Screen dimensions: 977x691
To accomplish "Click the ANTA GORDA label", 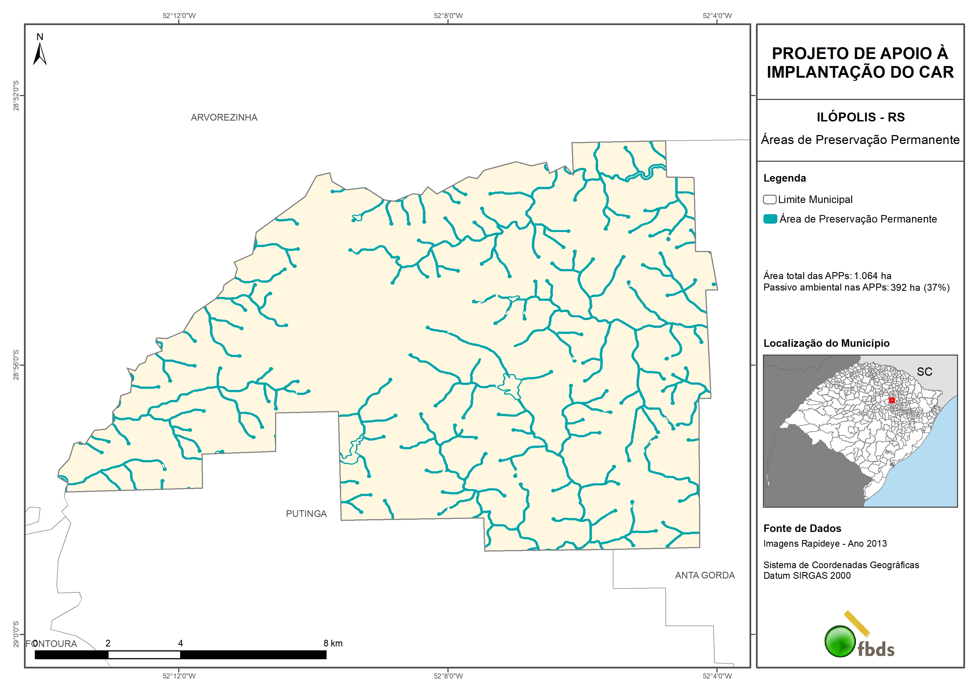I will pyautogui.click(x=705, y=575).
